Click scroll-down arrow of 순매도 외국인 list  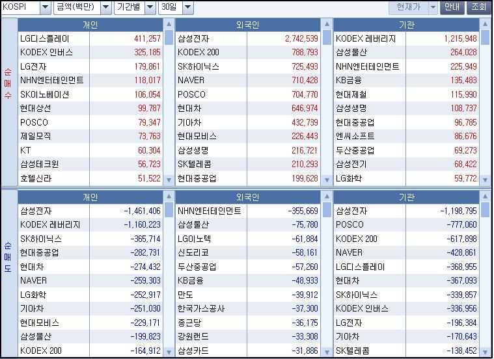click(327, 352)
